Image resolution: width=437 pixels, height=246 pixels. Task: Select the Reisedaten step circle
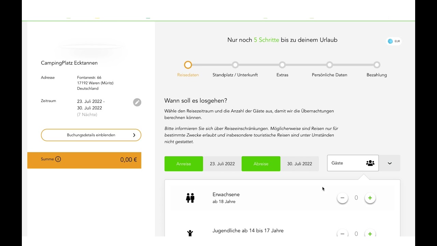click(188, 65)
